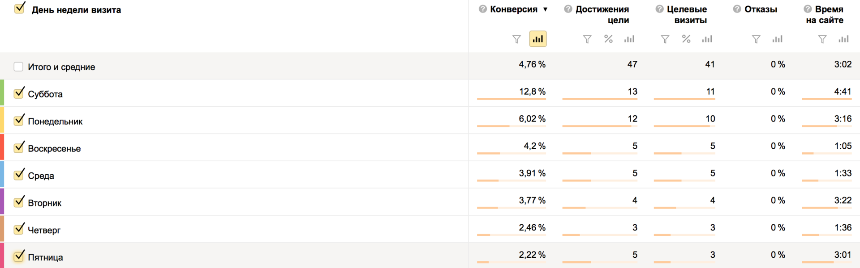Uncheck the Пятница row checkbox

point(19,256)
